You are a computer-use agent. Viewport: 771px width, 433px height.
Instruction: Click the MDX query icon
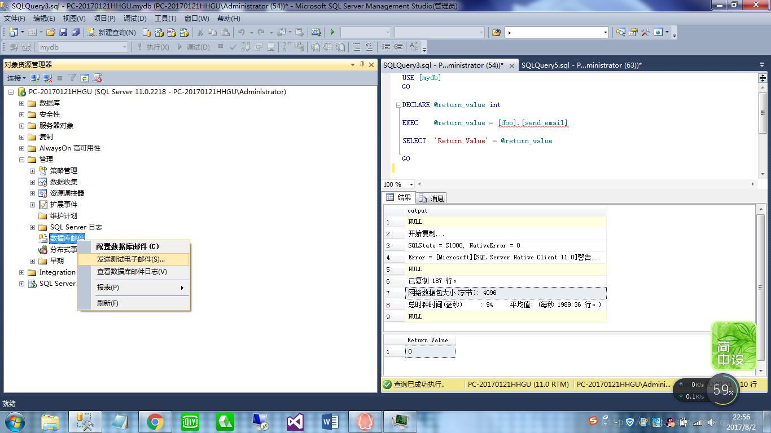159,32
